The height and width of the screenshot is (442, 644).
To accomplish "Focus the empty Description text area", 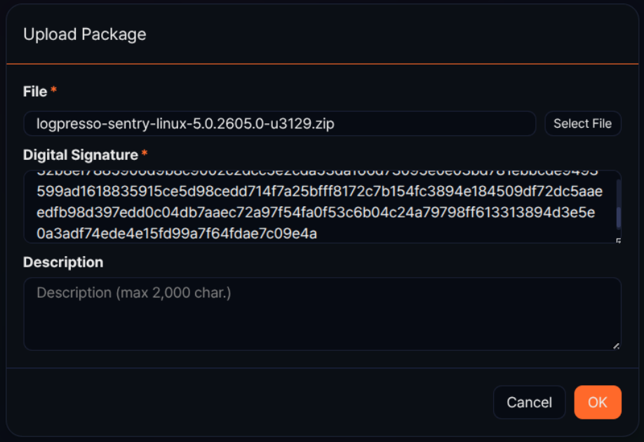I will (322, 314).
